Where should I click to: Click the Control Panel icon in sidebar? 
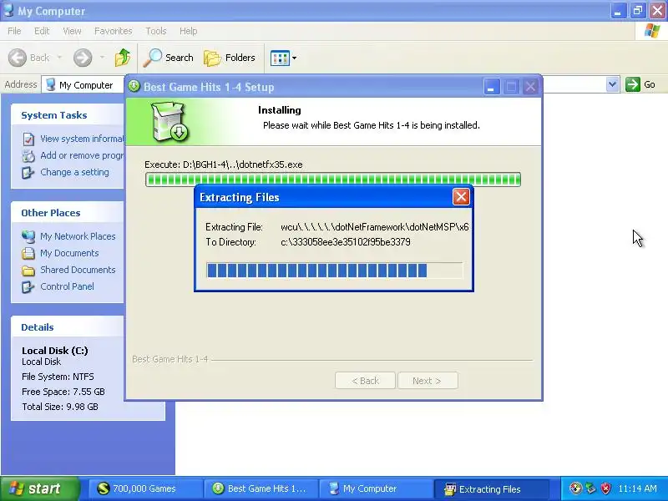(28, 286)
